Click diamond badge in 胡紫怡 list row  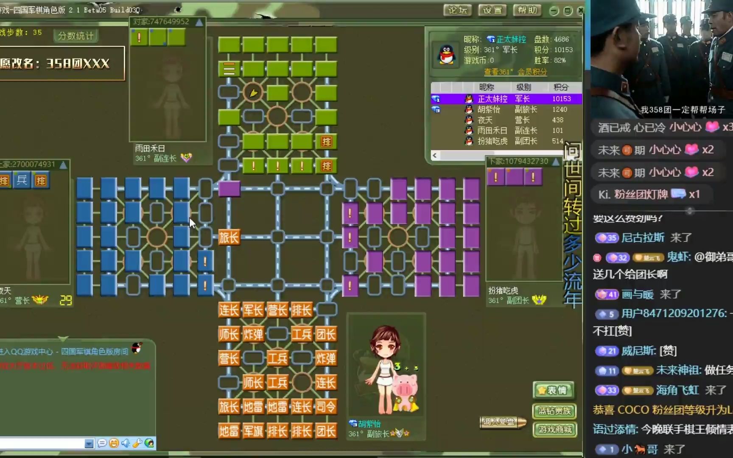[436, 109]
